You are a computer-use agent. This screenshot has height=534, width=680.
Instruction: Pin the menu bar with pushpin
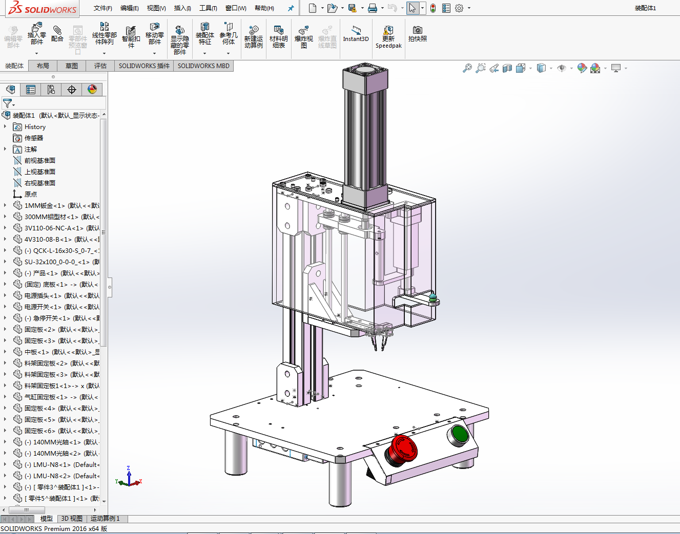(291, 8)
